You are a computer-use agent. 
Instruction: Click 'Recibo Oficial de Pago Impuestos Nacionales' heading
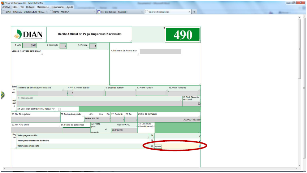(90, 34)
